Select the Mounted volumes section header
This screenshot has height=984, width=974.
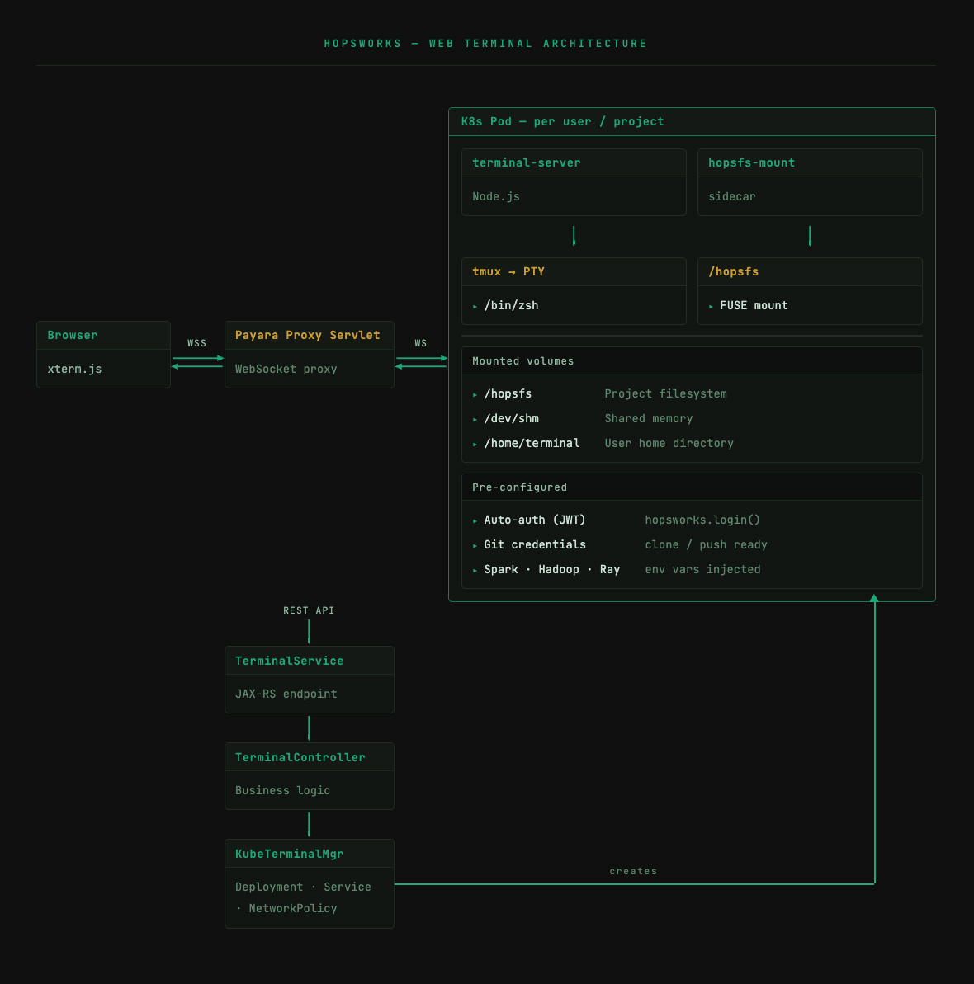pyautogui.click(x=522, y=361)
